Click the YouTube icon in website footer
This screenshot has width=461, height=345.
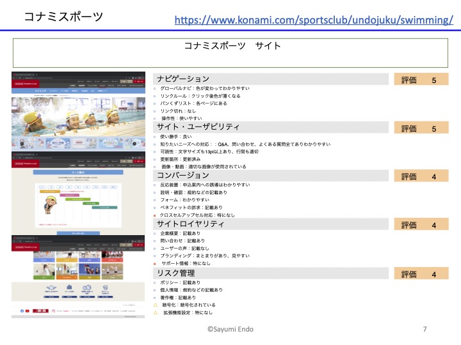click(28, 311)
